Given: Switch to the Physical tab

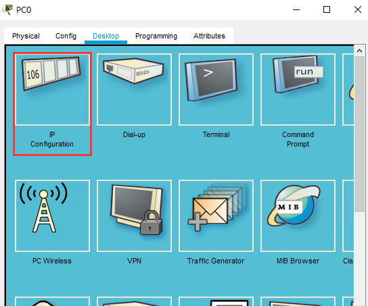Looking at the screenshot, I should click(x=26, y=36).
